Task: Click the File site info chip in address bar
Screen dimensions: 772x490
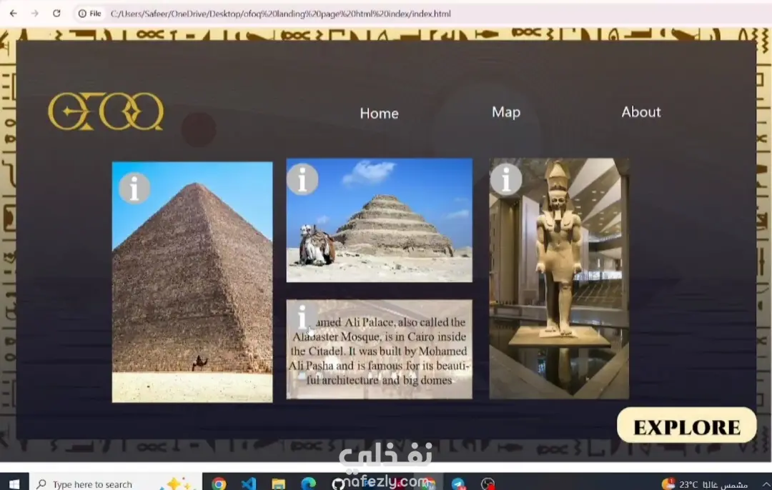Action: 90,14
